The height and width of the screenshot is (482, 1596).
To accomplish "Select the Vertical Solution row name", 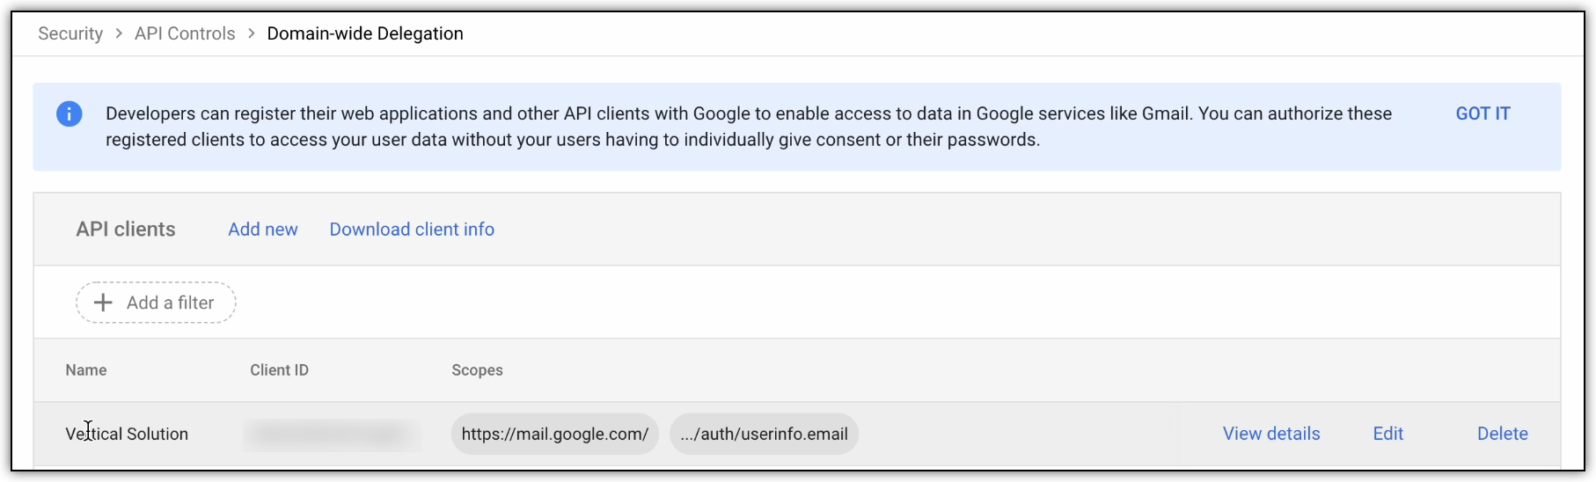I will click(x=127, y=434).
